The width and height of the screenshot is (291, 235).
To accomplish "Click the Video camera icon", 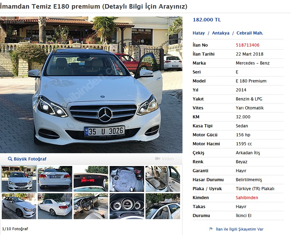I will pyautogui.click(x=158, y=159).
